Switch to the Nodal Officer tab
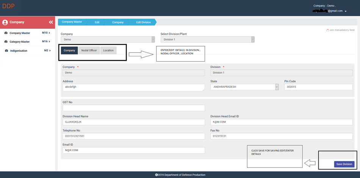Screen dimensions: 360x178 point(89,50)
